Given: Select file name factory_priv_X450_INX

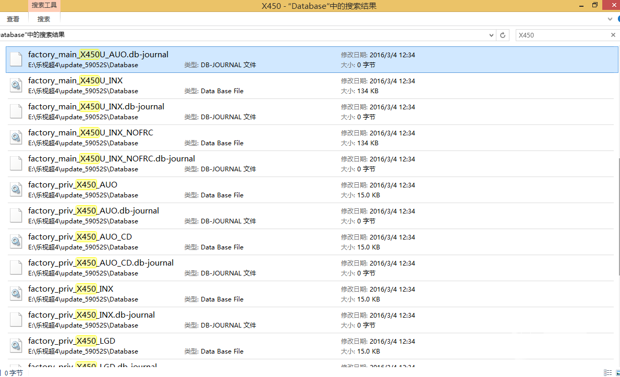Looking at the screenshot, I should click(x=71, y=289).
